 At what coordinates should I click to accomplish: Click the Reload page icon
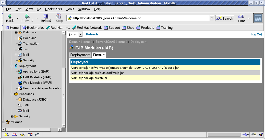[46, 16]
